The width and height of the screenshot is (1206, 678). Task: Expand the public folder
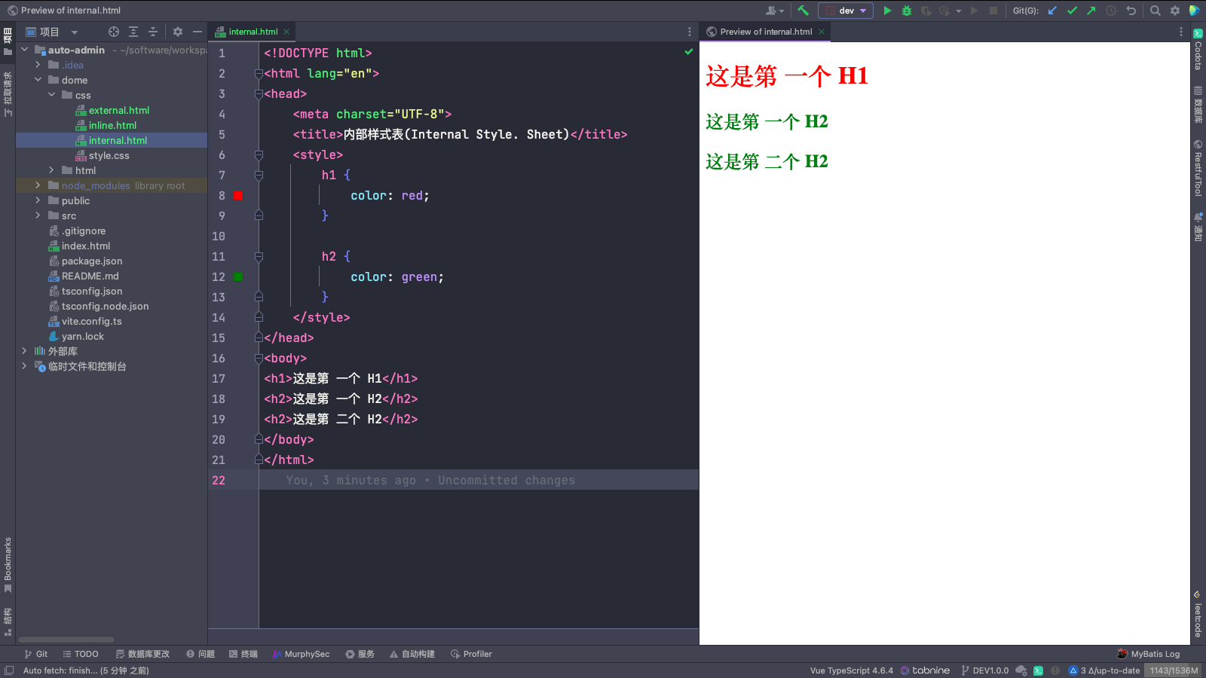point(38,200)
